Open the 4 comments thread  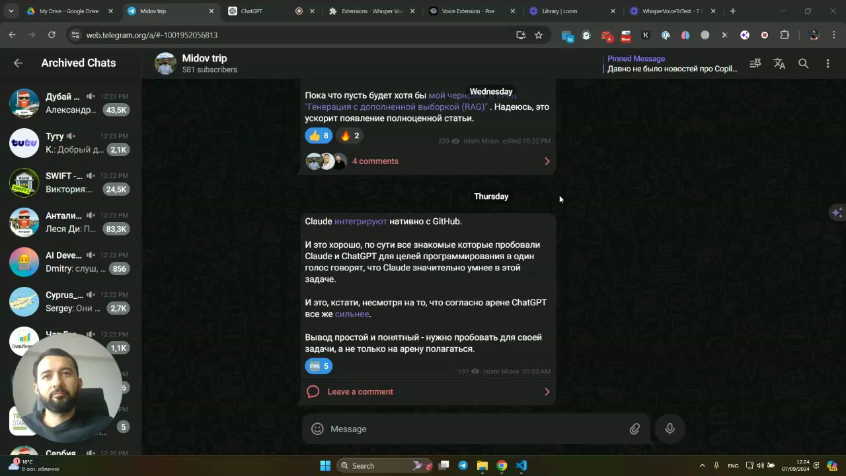[x=375, y=161]
